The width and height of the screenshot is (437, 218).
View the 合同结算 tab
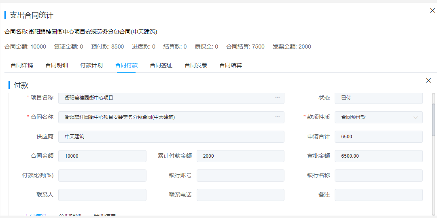click(231, 66)
